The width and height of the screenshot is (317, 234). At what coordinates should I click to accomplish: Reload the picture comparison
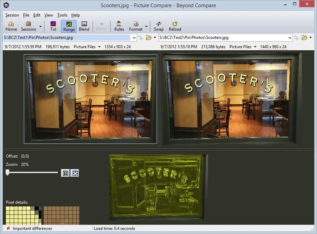[175, 26]
